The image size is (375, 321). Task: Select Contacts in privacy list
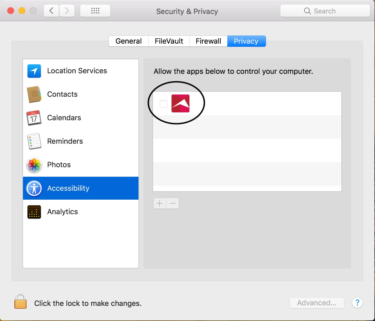(x=81, y=95)
